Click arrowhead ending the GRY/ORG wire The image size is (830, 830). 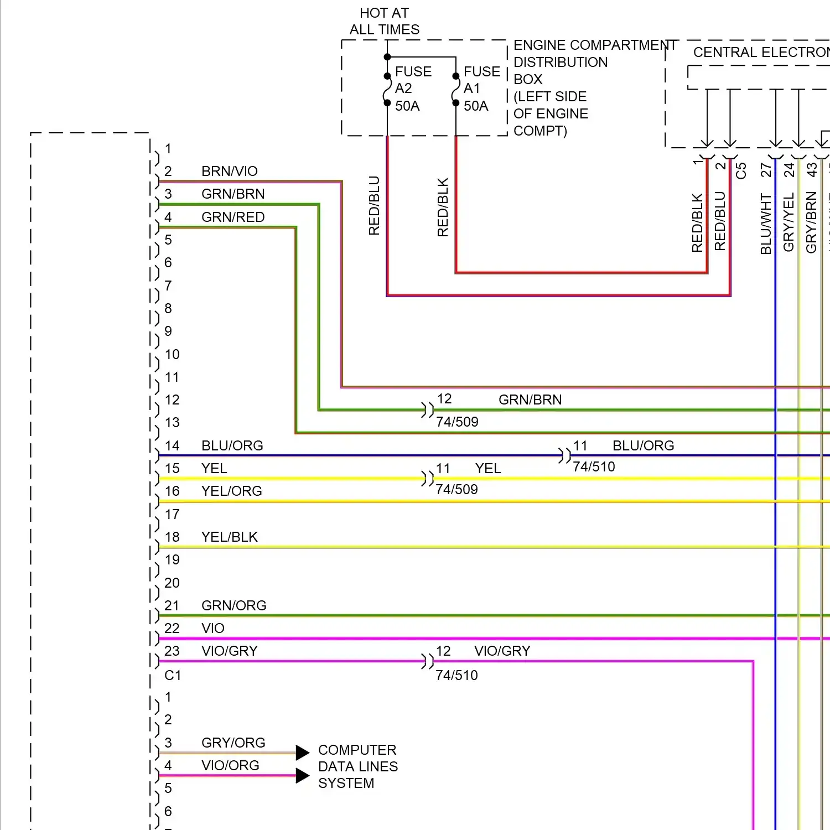click(x=302, y=753)
